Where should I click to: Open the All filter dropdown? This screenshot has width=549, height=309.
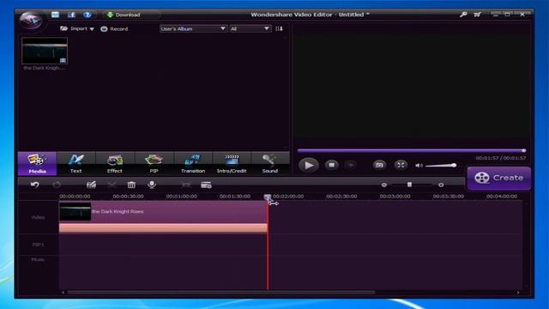250,28
